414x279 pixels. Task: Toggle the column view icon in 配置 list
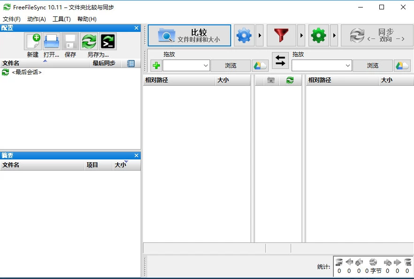[x=131, y=63]
